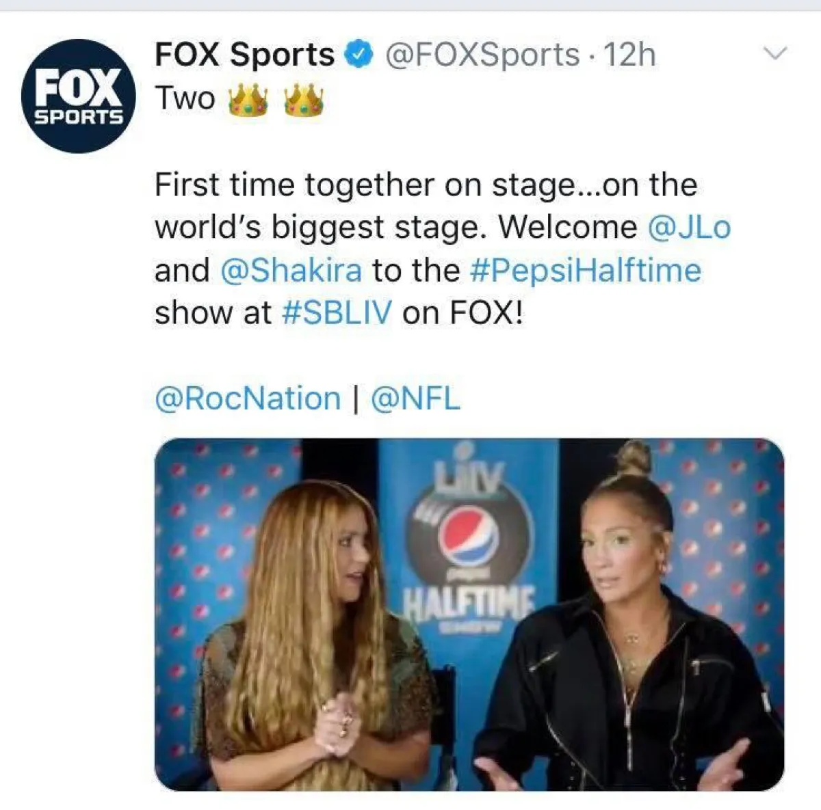
Task: Visit the @NFL profile link
Action: click(415, 399)
